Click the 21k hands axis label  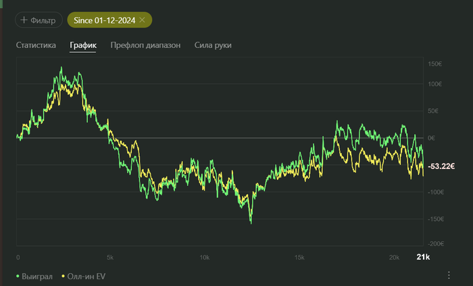(423, 257)
